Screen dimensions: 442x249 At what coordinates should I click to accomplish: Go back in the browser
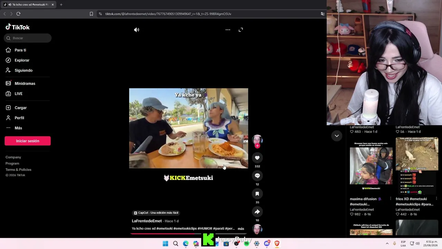point(4,14)
